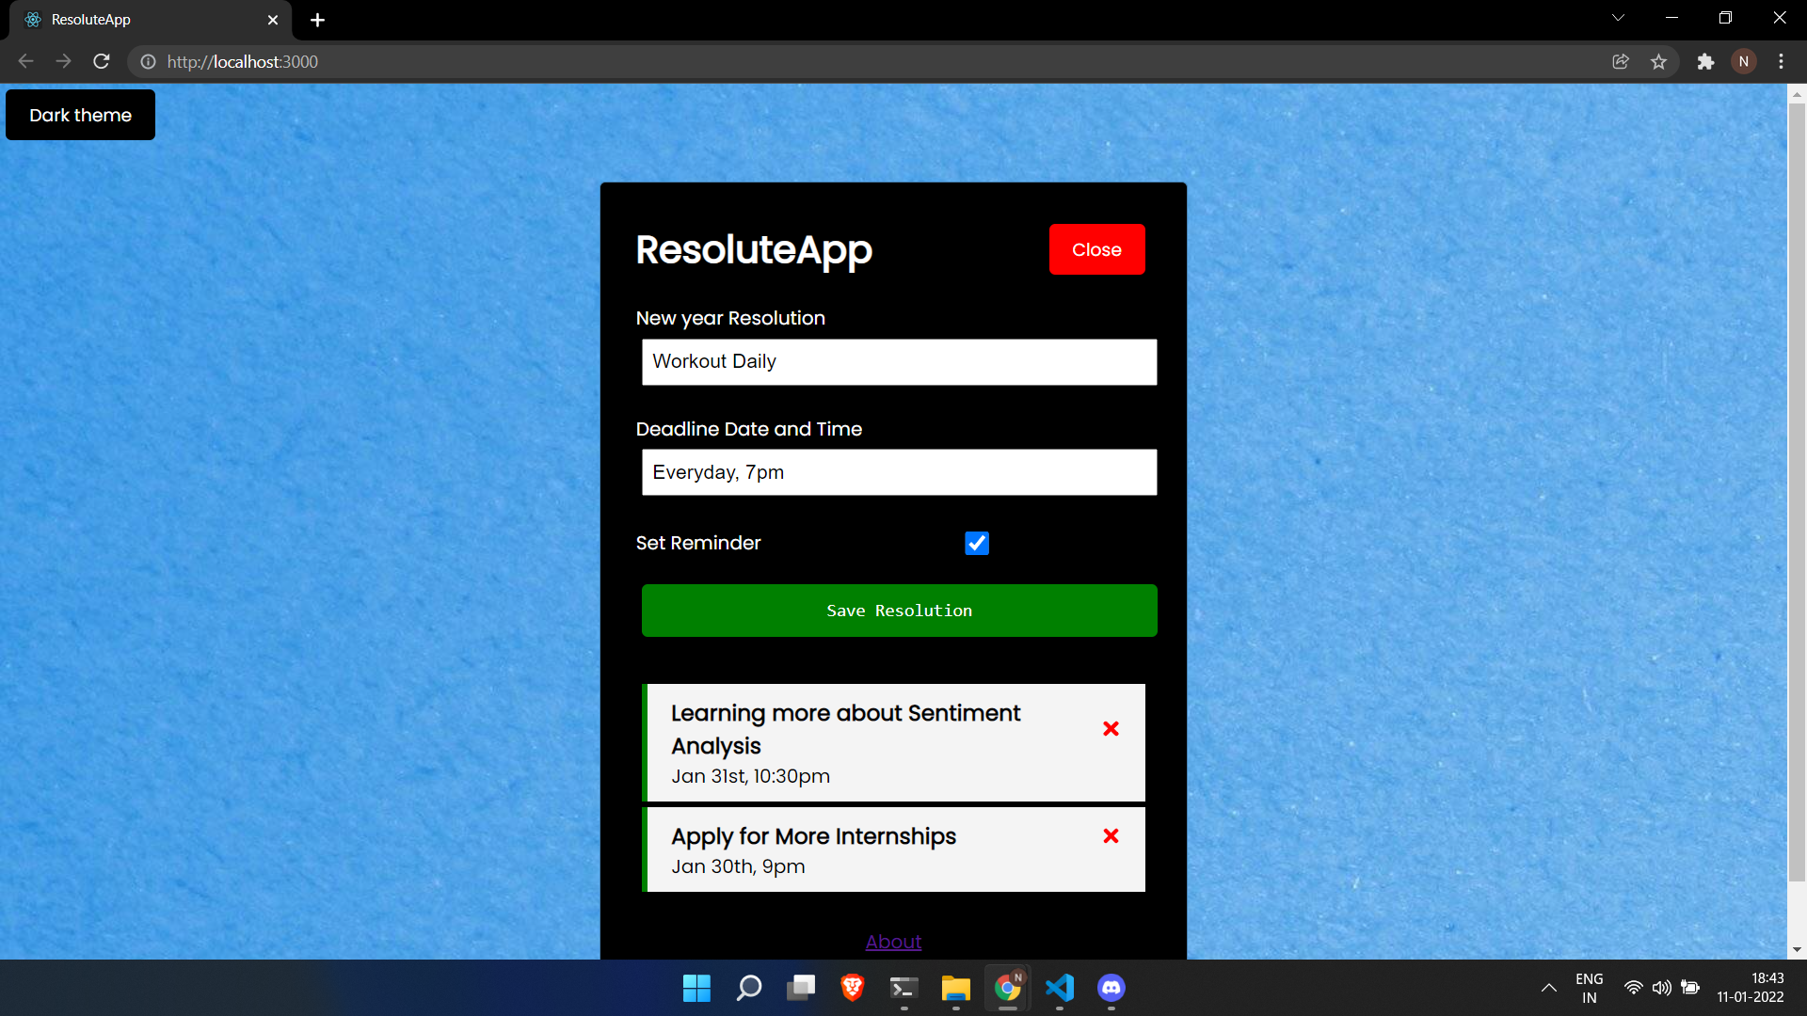1807x1016 pixels.
Task: Show hidden system tray icons
Action: pyautogui.click(x=1548, y=988)
